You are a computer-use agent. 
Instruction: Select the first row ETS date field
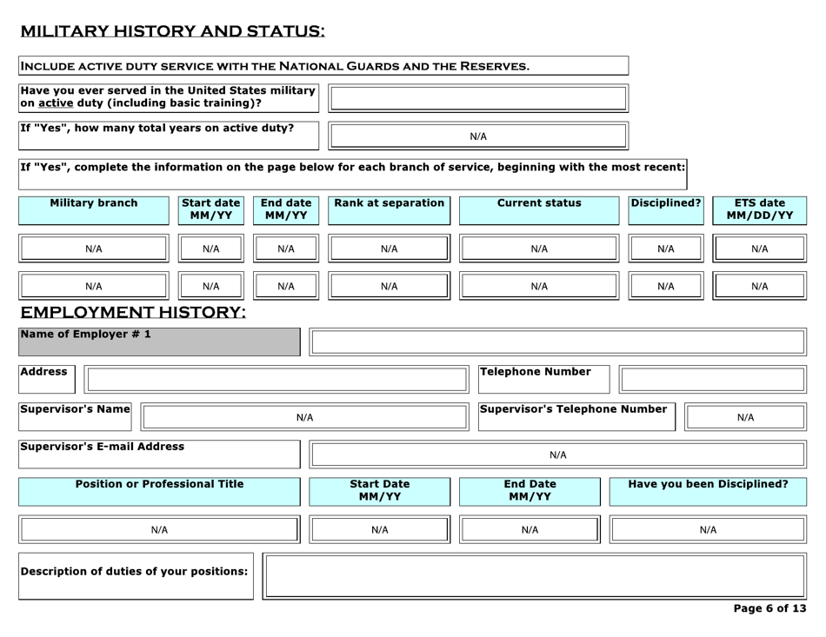click(x=759, y=249)
